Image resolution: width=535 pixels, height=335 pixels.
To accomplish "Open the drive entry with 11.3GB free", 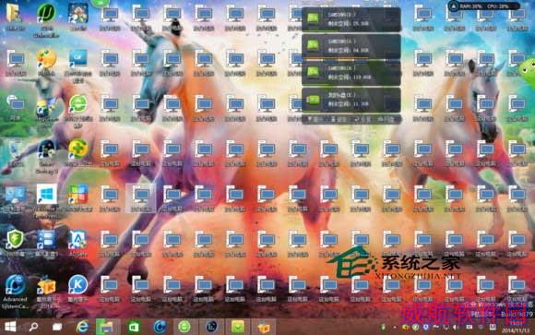I will (x=351, y=100).
